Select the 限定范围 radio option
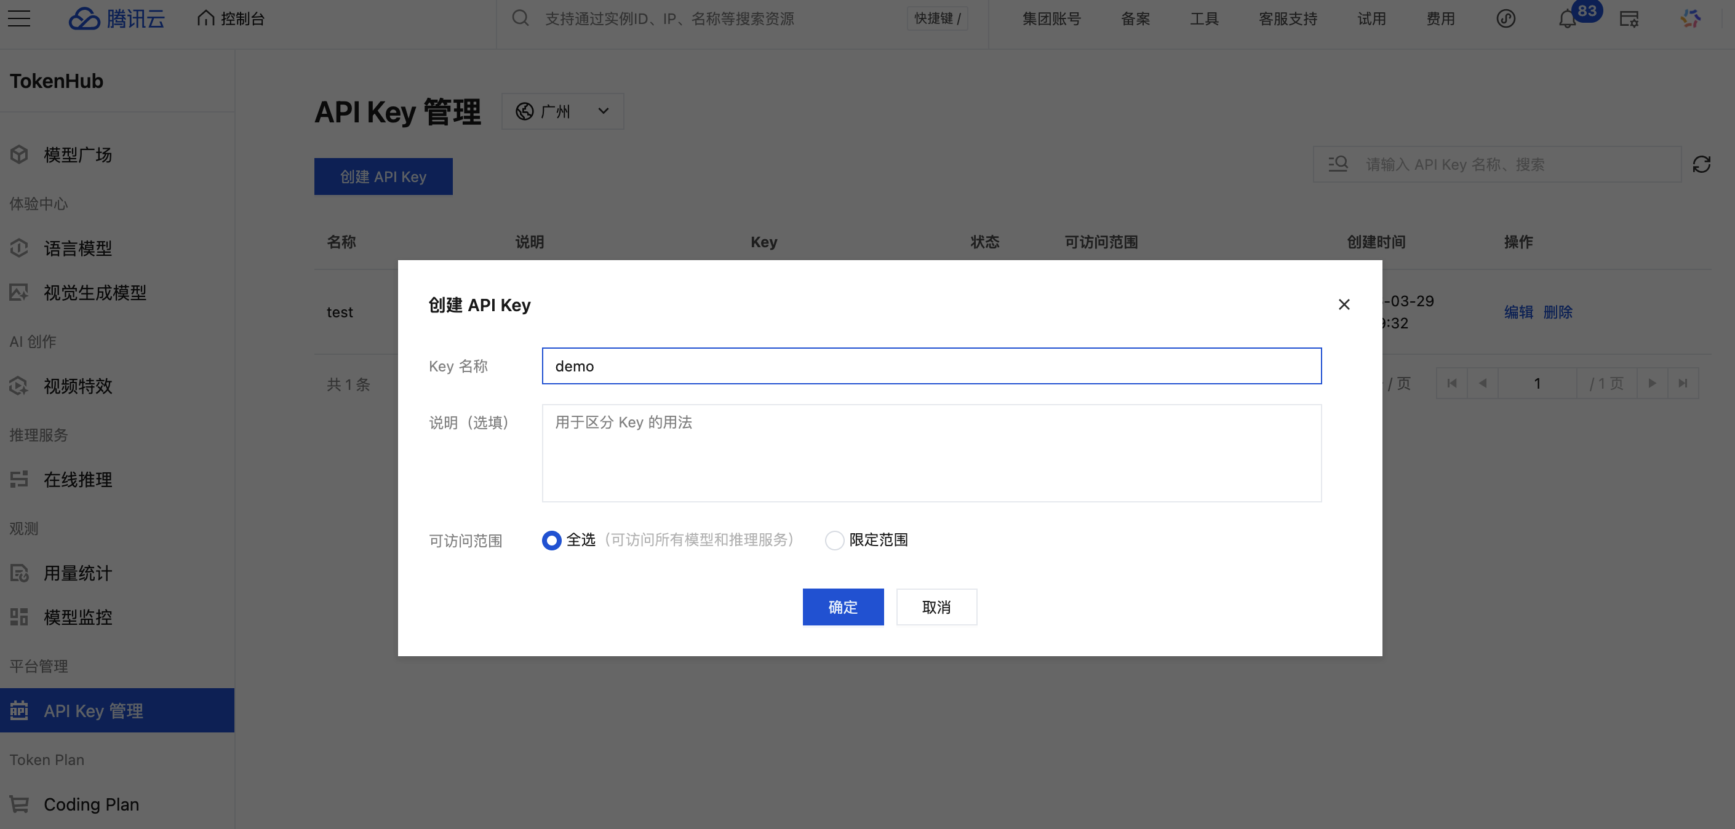This screenshot has width=1735, height=829. 834,540
